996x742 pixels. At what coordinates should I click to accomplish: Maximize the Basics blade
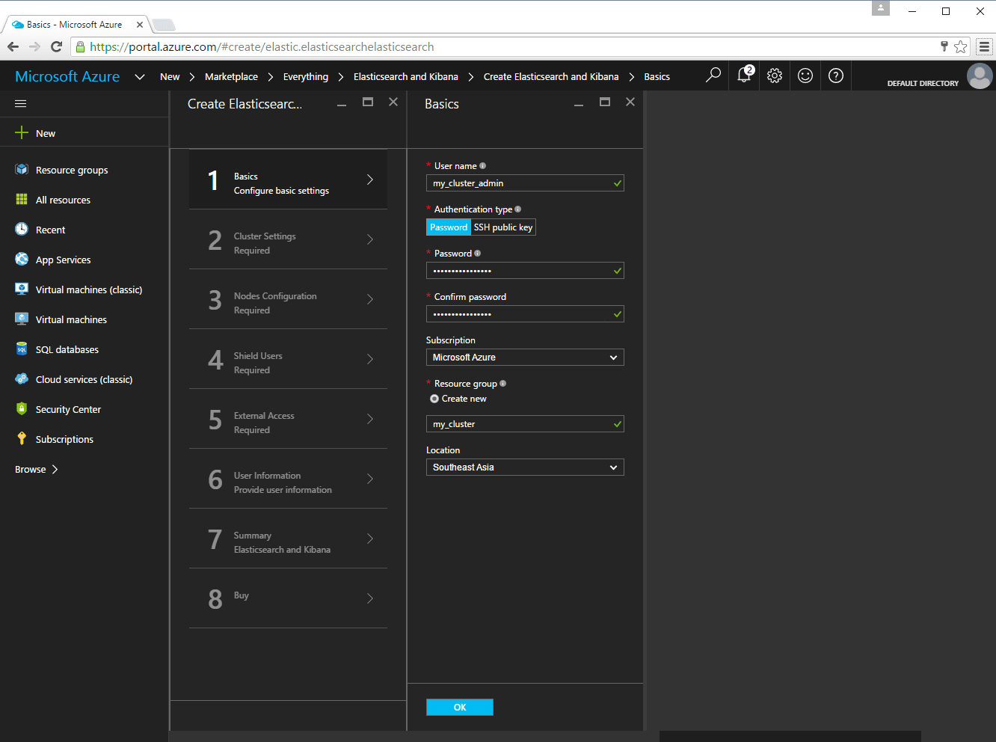coord(605,102)
